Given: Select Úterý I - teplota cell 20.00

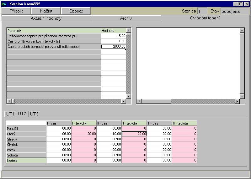Looking at the screenshot, I should pyautogui.click(x=84, y=134).
